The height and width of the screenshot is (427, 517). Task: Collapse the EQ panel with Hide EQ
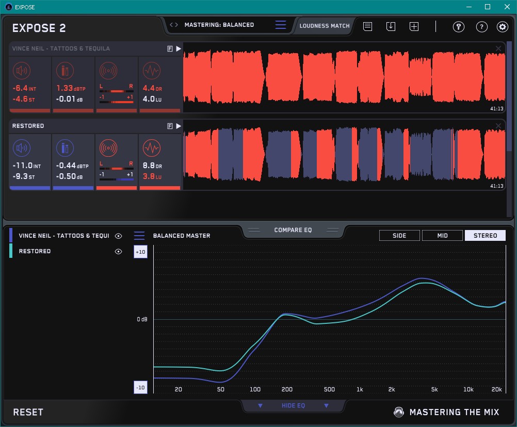click(x=293, y=406)
